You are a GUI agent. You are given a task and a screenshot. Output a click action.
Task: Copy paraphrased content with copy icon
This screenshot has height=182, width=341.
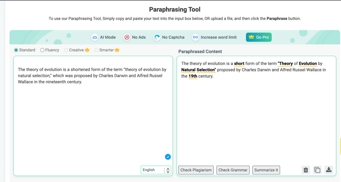point(317,170)
